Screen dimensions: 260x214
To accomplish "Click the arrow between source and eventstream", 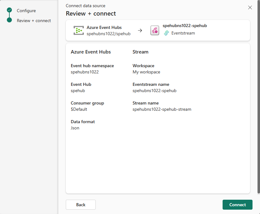I will 140,30.
